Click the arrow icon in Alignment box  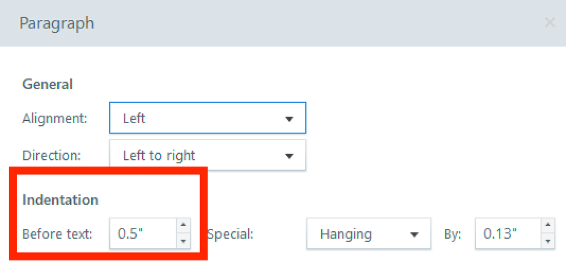tap(289, 119)
